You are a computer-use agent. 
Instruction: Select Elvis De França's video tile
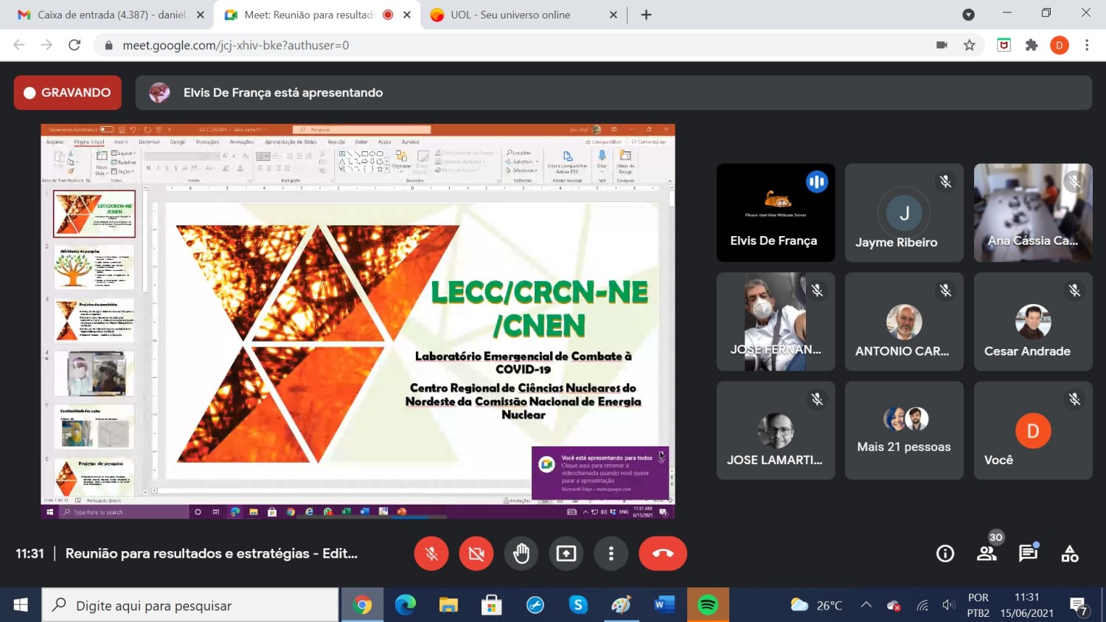[775, 212]
